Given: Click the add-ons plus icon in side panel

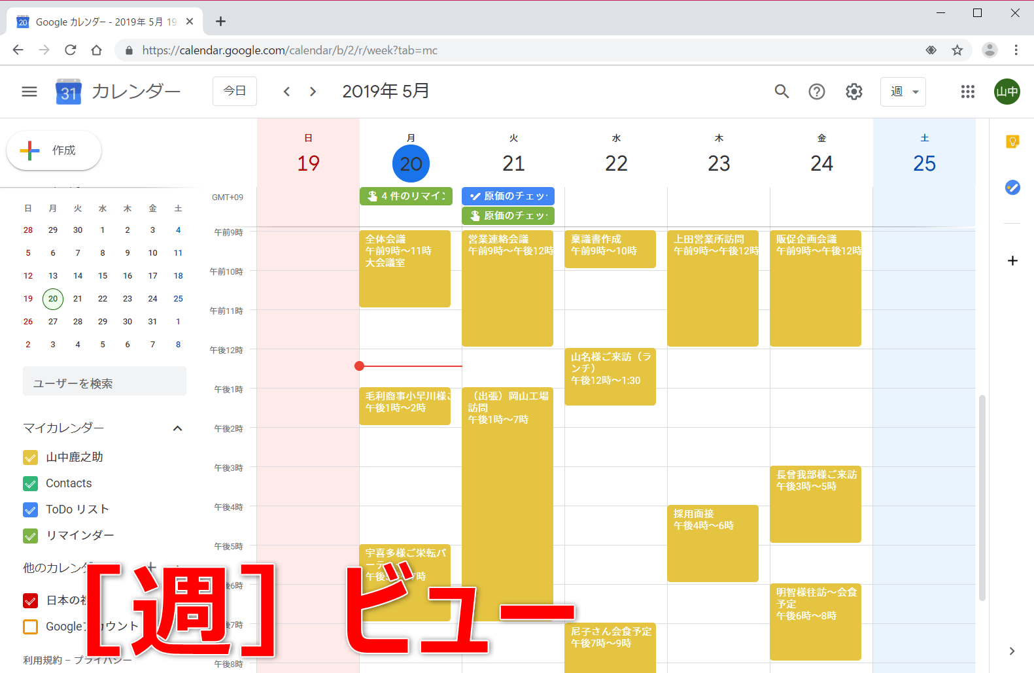Looking at the screenshot, I should pos(1012,261).
